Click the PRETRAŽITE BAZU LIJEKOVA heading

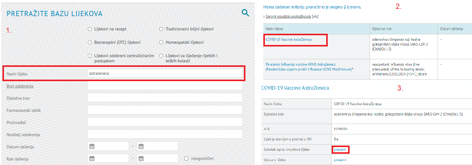tap(55, 14)
